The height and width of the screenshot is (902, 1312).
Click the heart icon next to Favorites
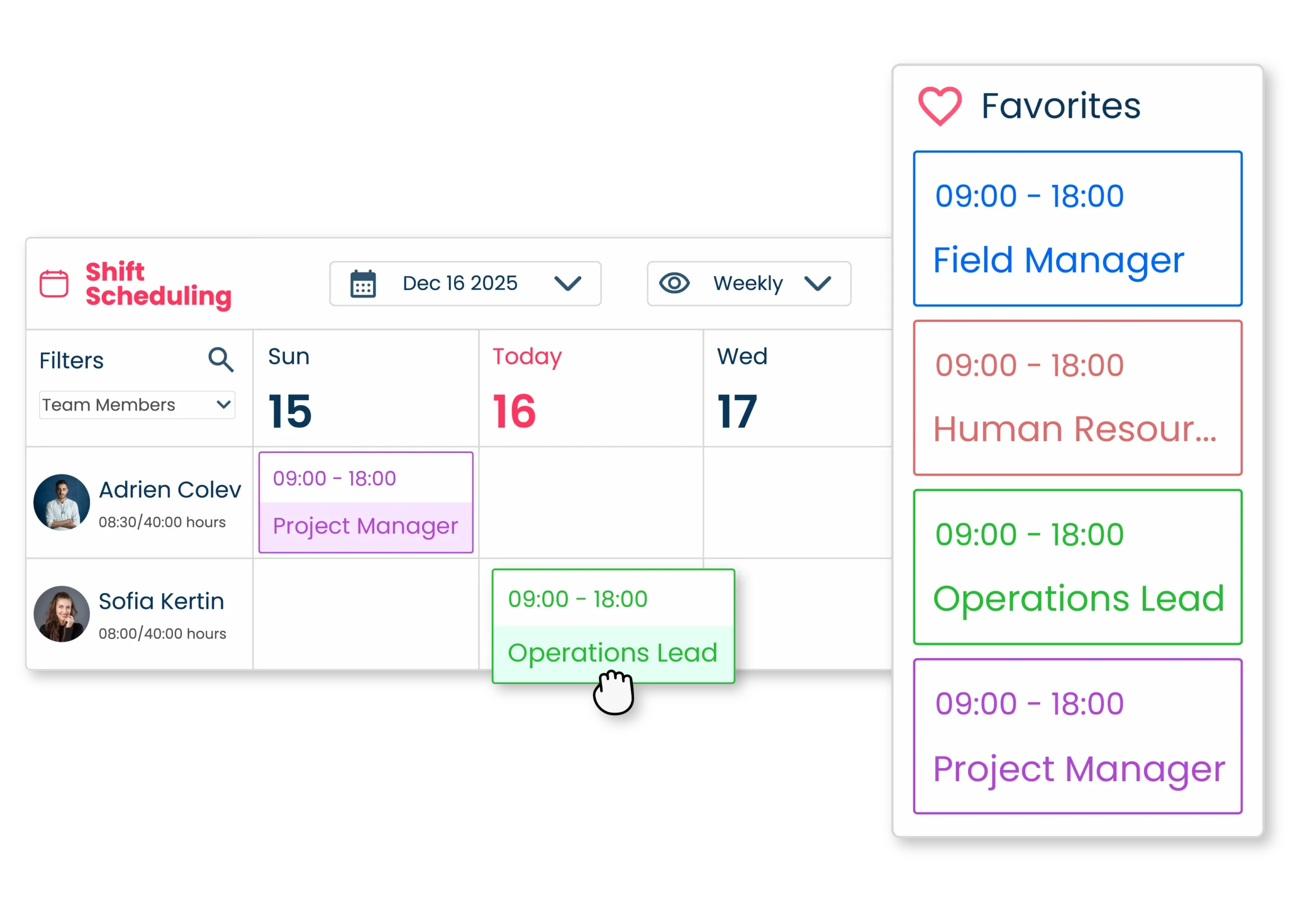point(939,106)
